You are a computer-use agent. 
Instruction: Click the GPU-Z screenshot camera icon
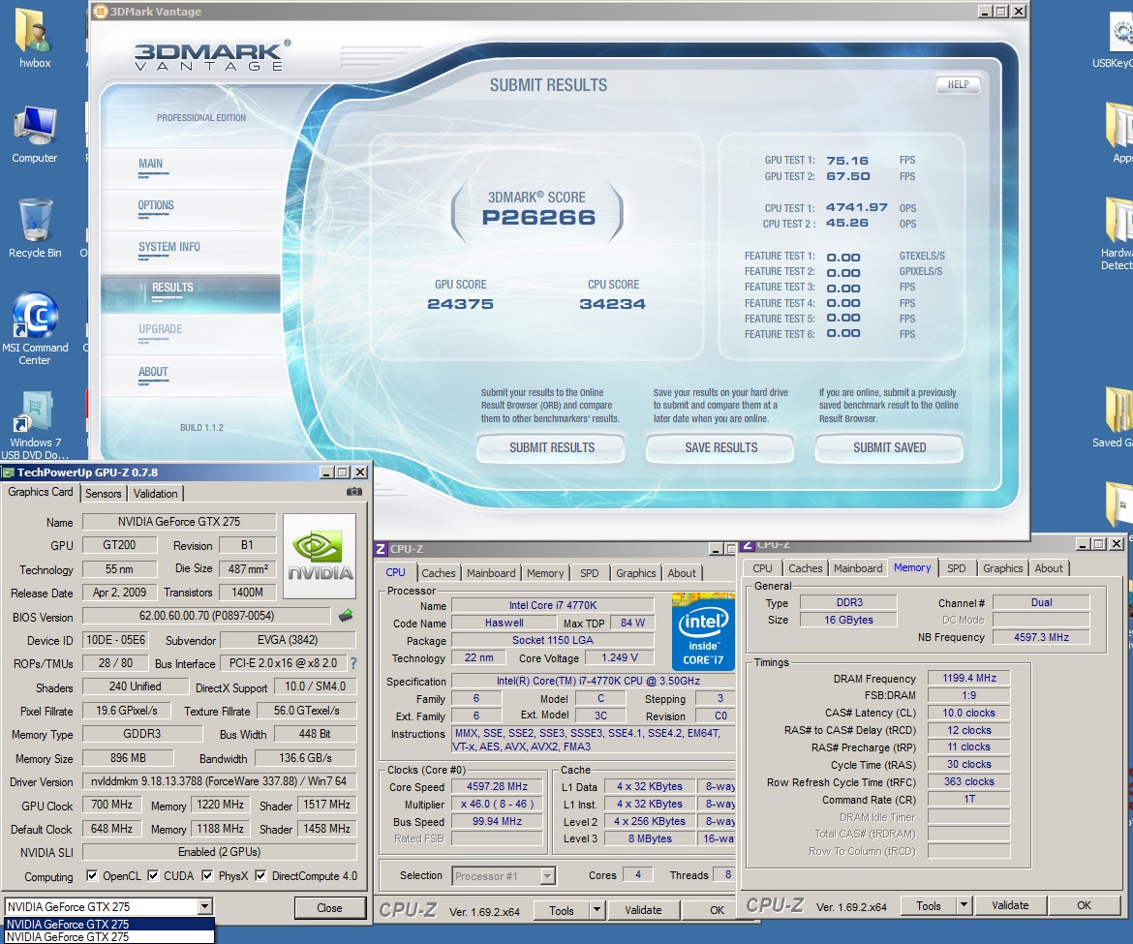point(354,491)
